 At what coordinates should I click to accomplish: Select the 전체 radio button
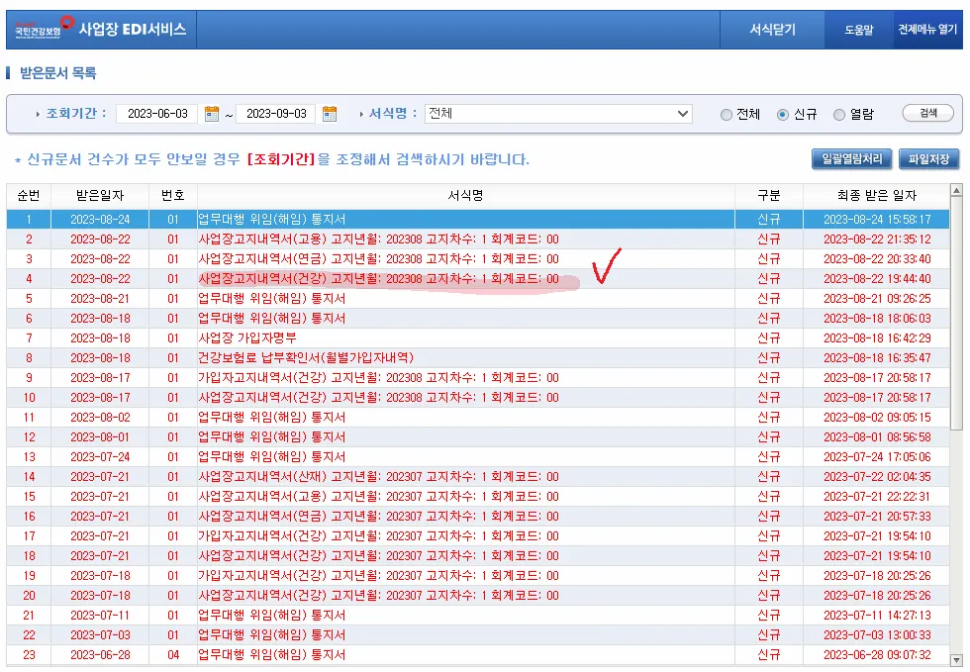point(727,115)
